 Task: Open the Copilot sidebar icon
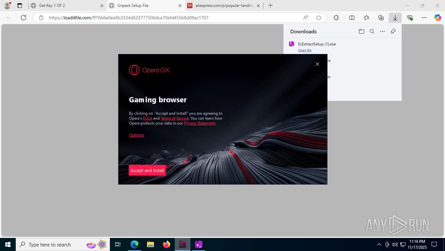pyautogui.click(x=437, y=18)
